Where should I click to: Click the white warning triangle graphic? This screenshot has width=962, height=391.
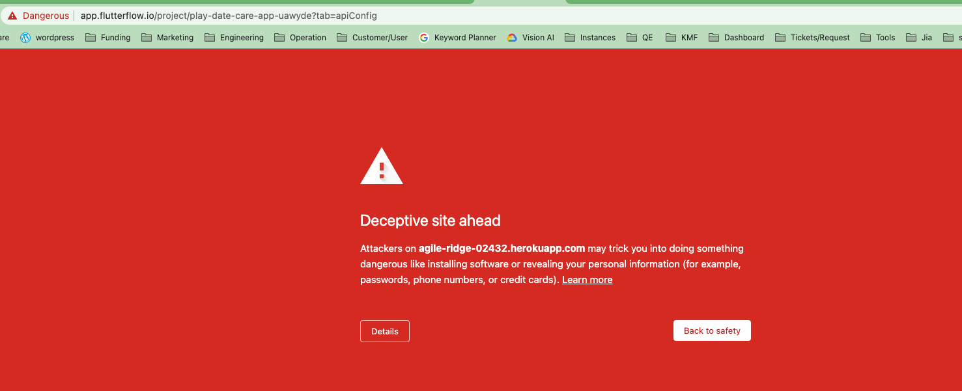(381, 166)
